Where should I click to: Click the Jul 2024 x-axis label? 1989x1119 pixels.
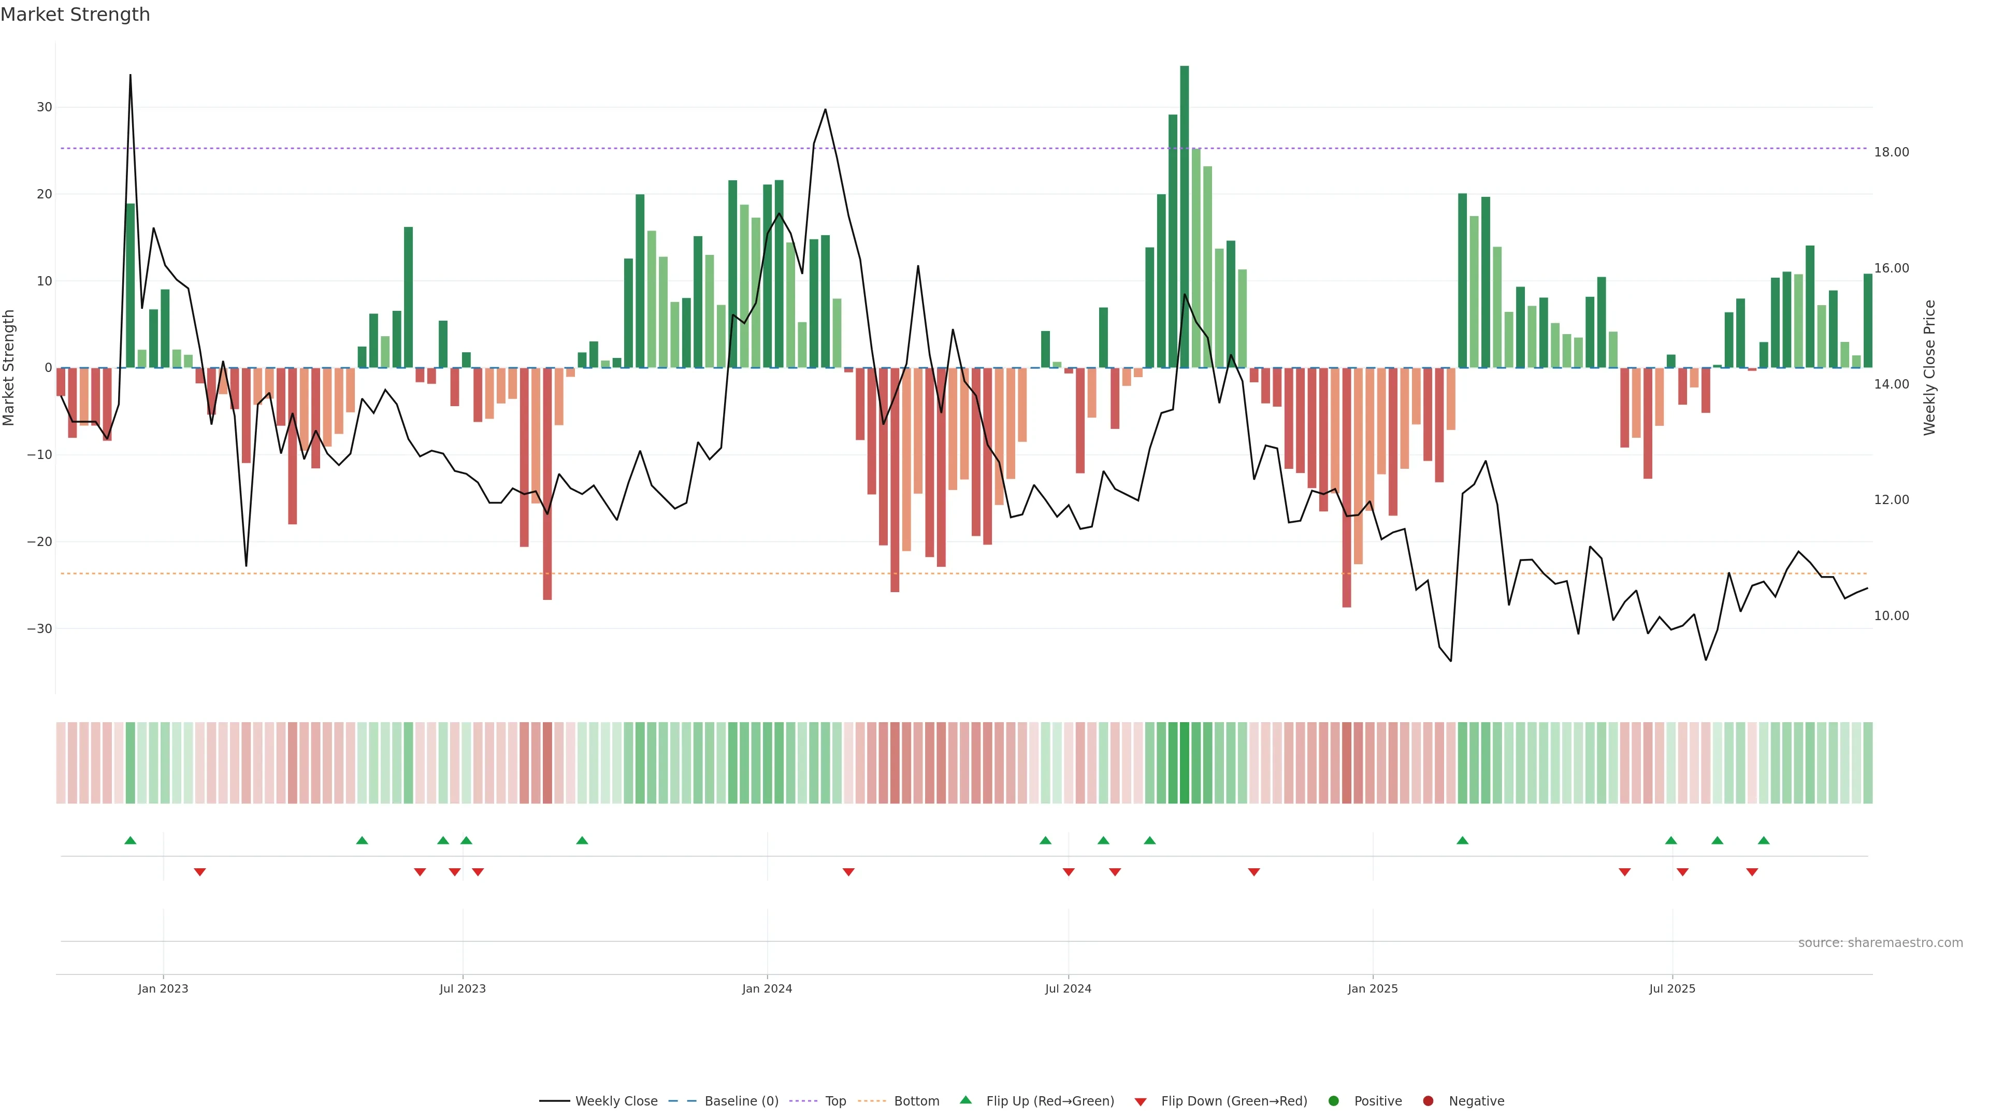pyautogui.click(x=1068, y=988)
